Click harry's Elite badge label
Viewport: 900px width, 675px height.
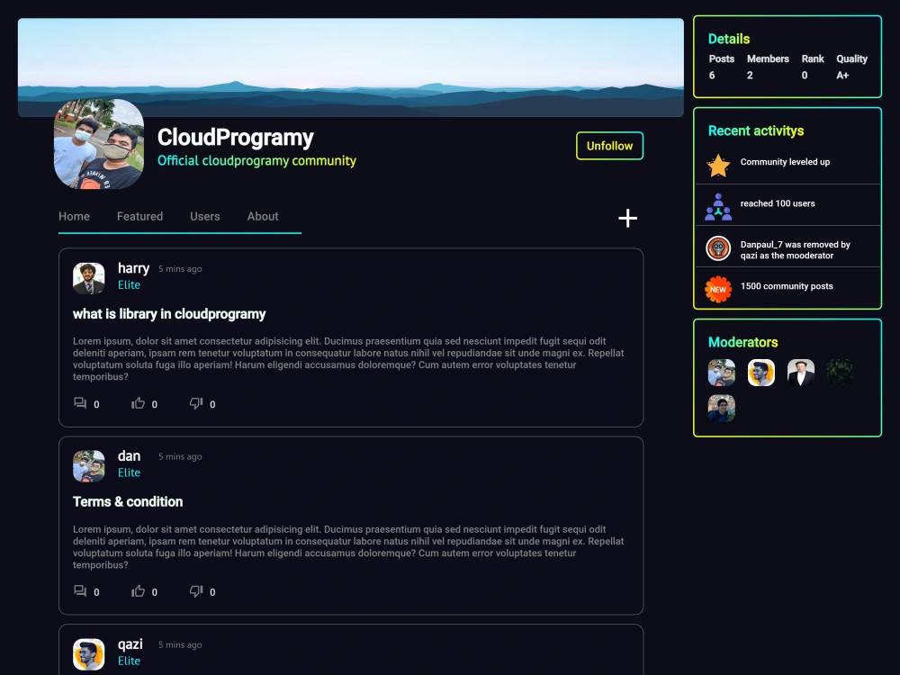pos(129,284)
